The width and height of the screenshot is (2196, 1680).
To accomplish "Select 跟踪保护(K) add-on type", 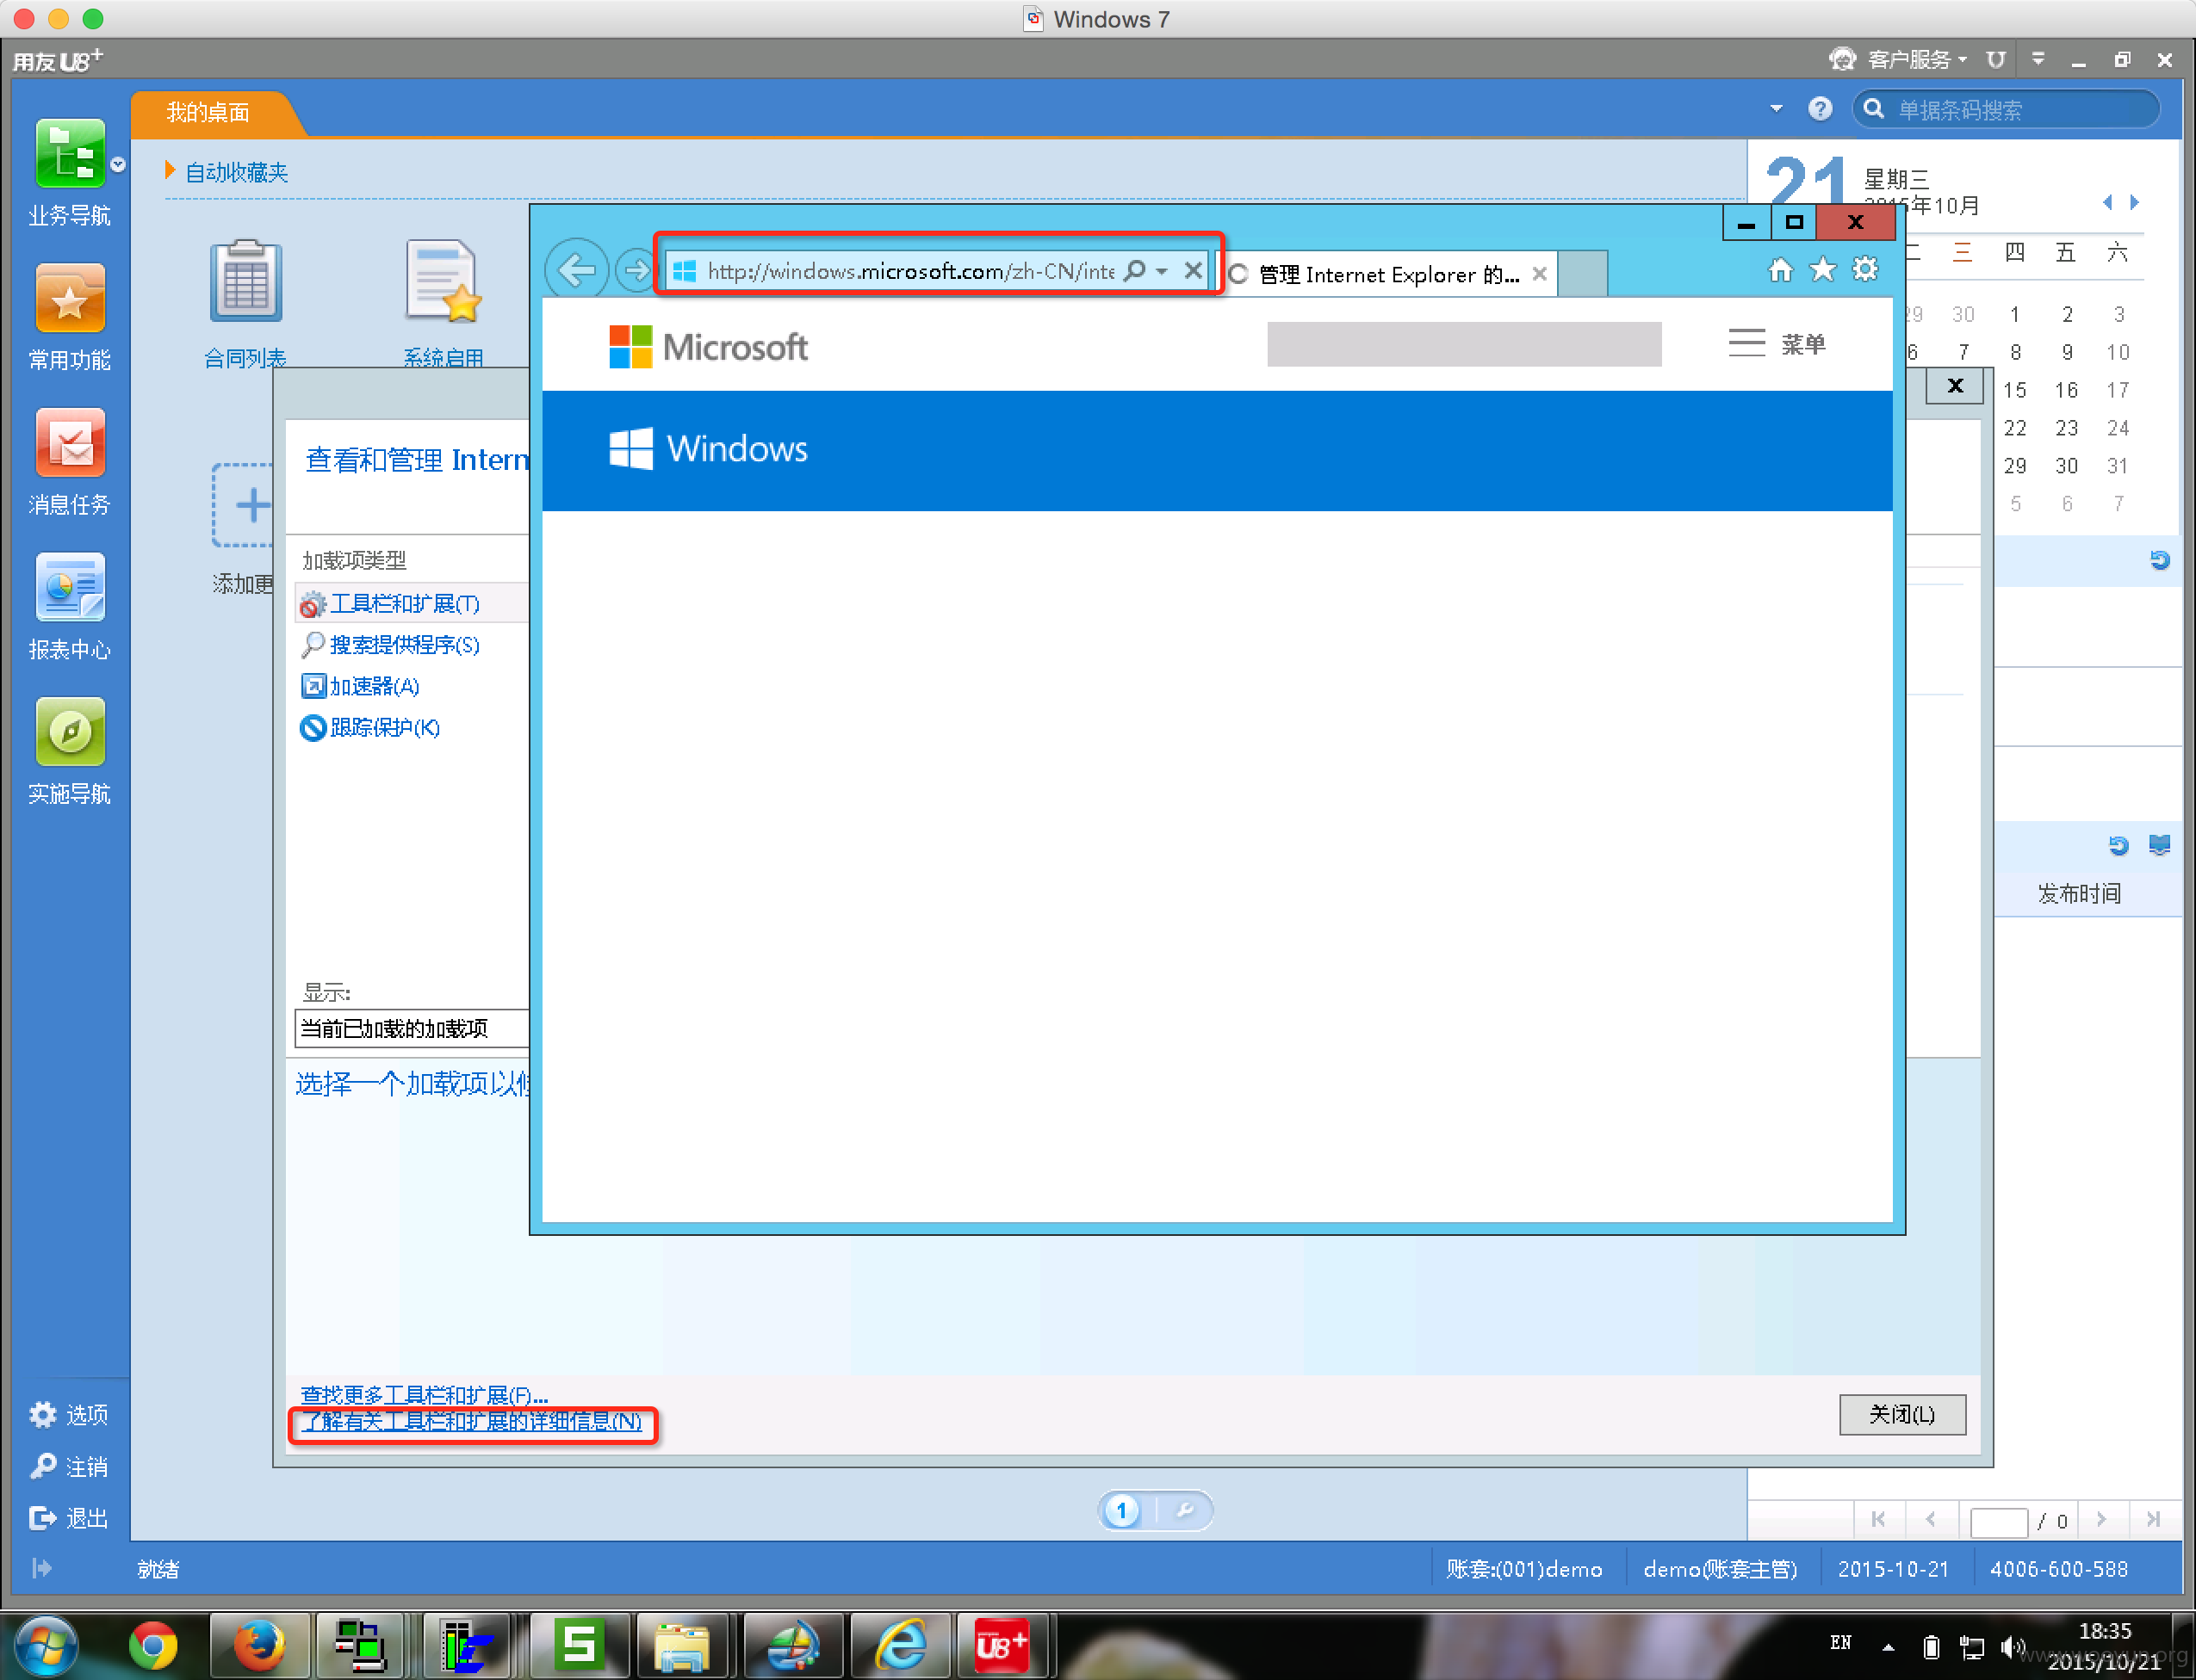I will point(370,727).
